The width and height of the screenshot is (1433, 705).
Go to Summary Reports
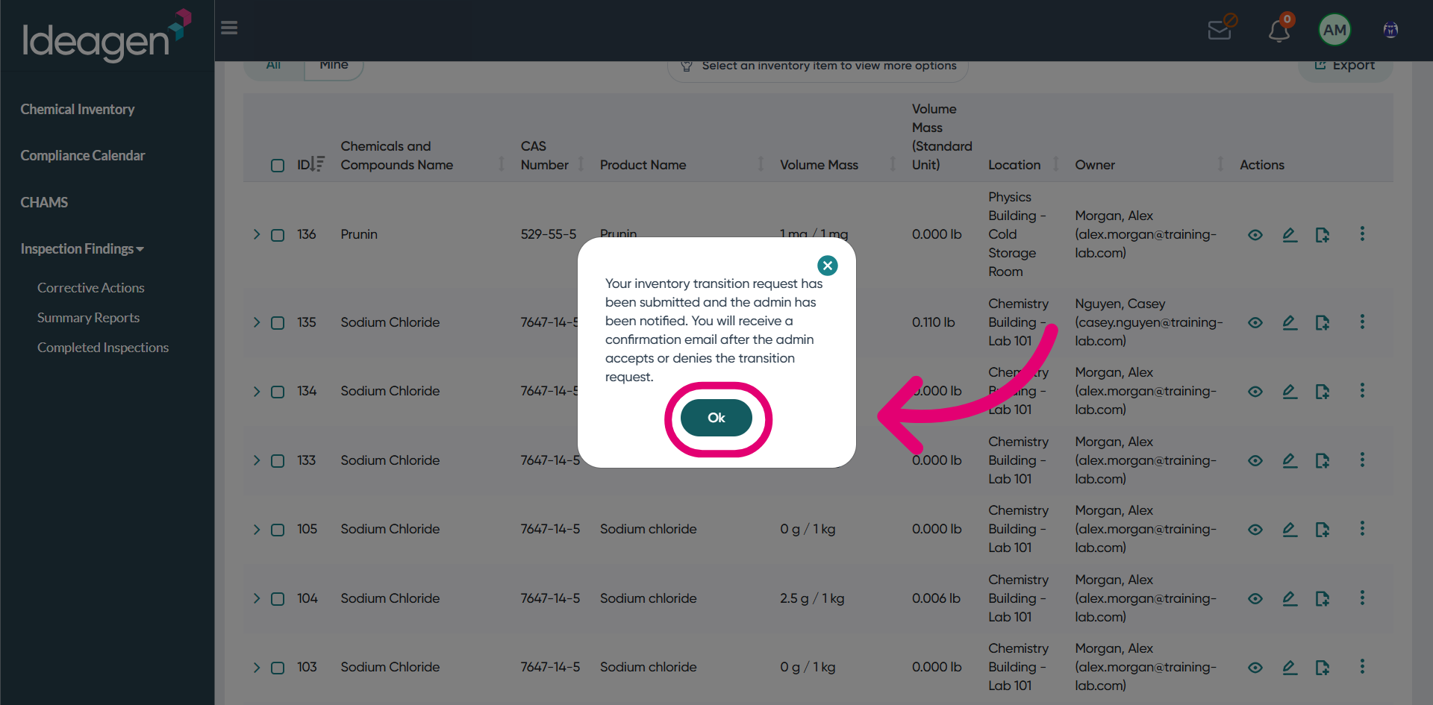(x=89, y=318)
